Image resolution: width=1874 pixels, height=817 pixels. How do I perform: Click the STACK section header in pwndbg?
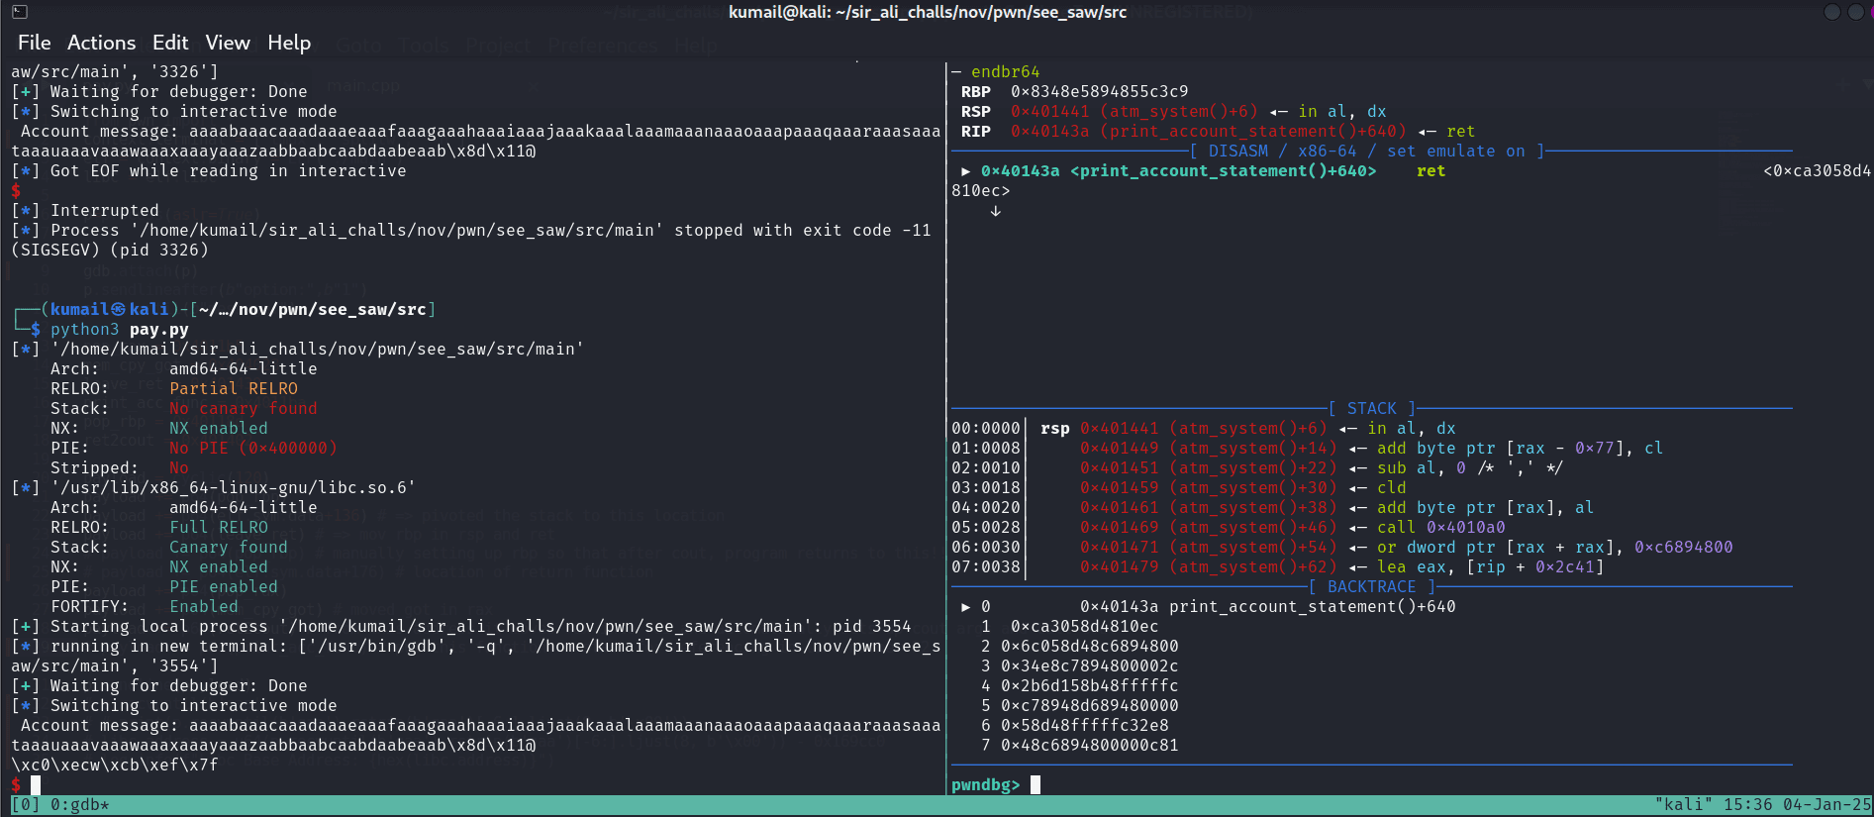point(1371,408)
